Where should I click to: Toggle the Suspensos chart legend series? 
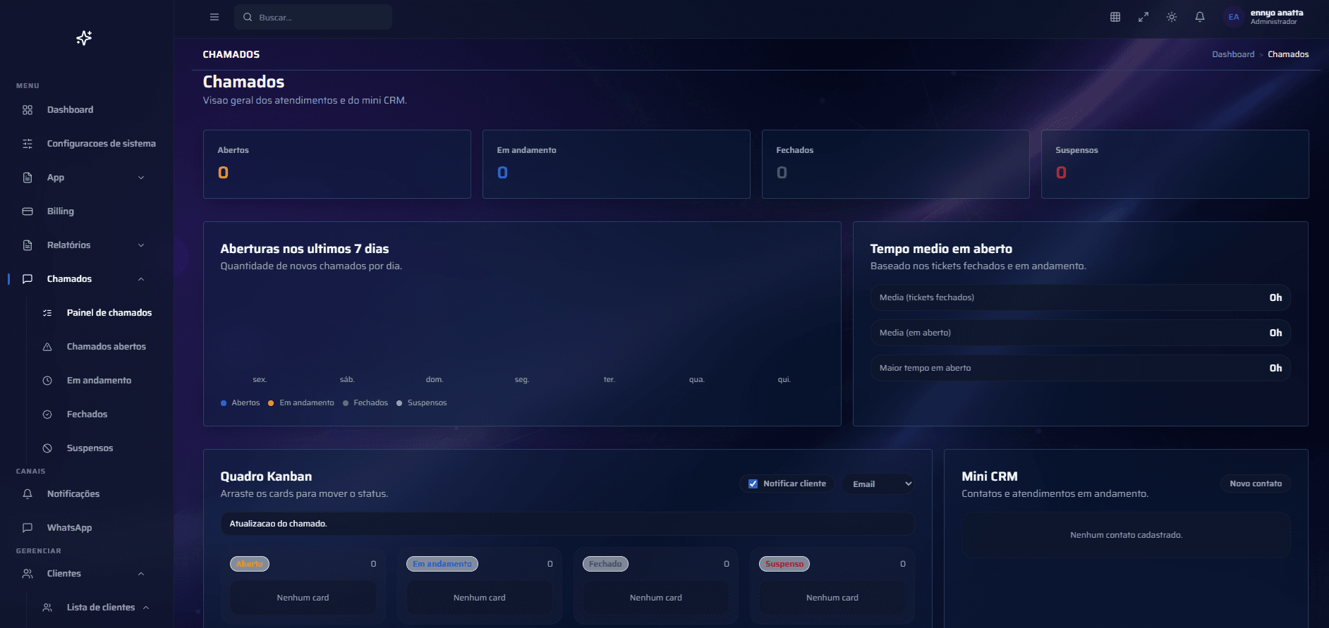point(422,403)
